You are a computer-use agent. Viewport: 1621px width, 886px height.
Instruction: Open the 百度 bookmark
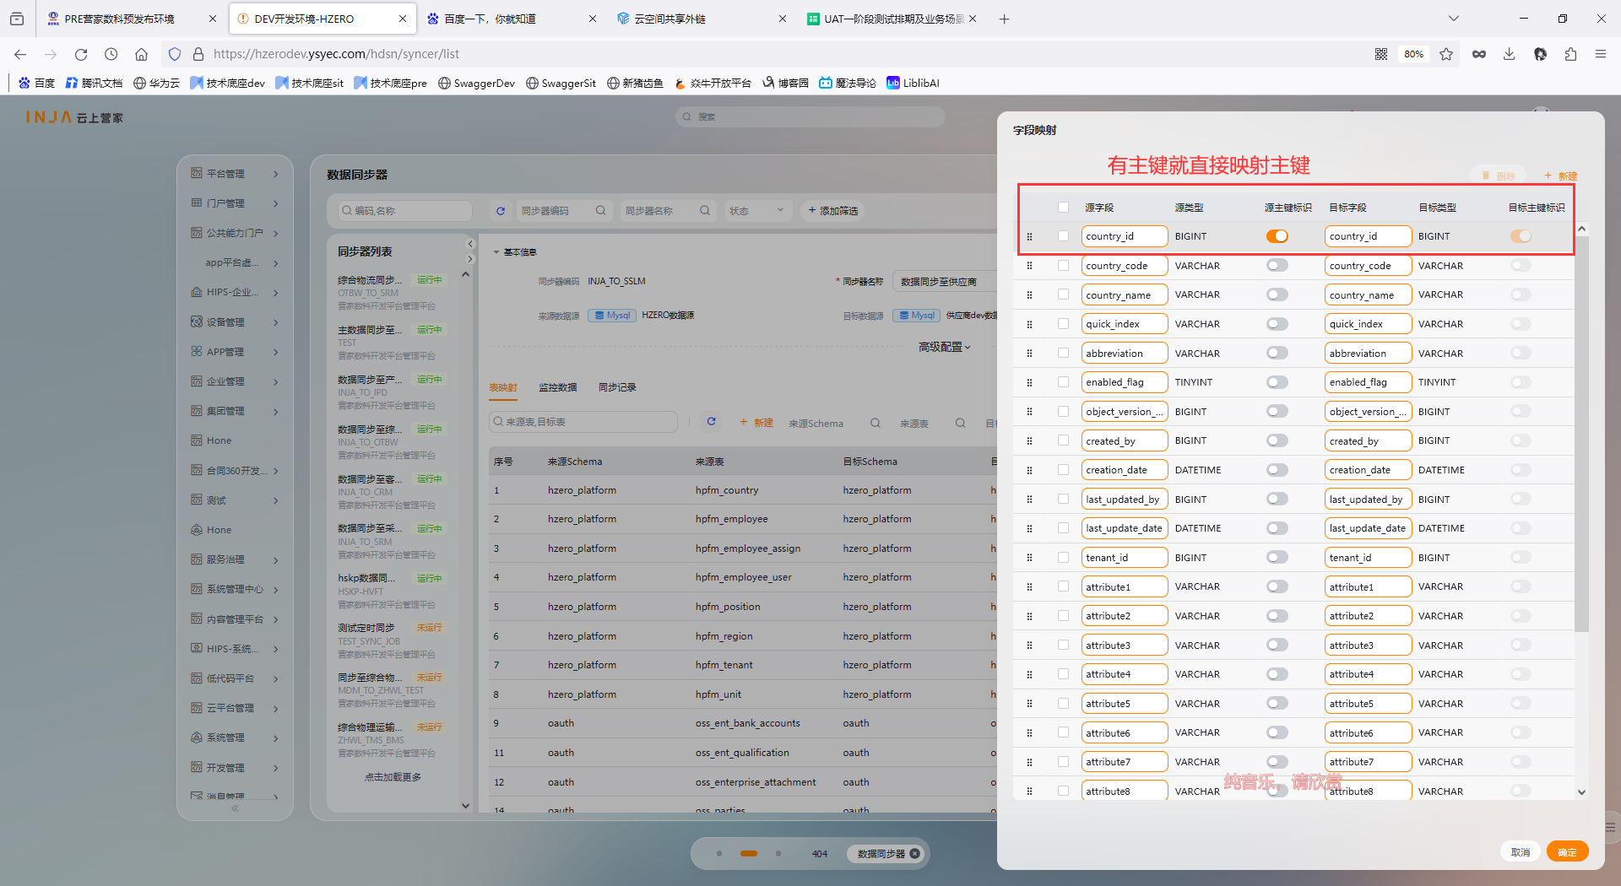click(36, 83)
